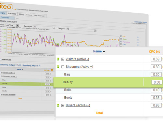Open Shoppers link in small background table
Screen dimensions: 163x123
coord(10,76)
